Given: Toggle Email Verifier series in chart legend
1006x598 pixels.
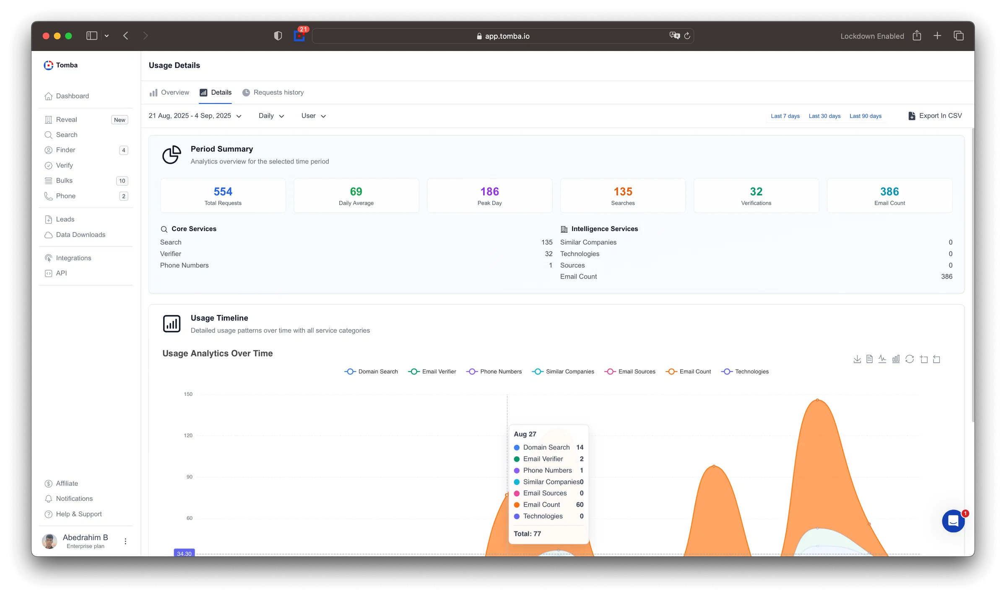Looking at the screenshot, I should click(432, 372).
